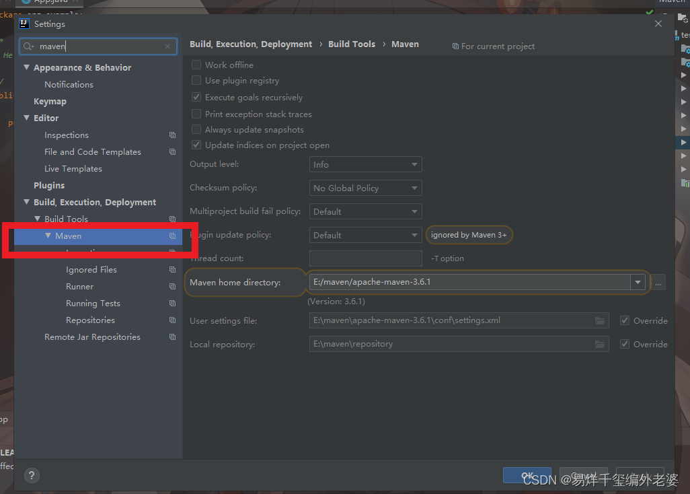Select Notifications in settings tree
Image resolution: width=690 pixels, height=494 pixels.
69,85
